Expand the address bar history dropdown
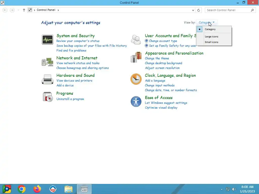Image resolution: width=259 pixels, height=194 pixels. click(193, 10)
